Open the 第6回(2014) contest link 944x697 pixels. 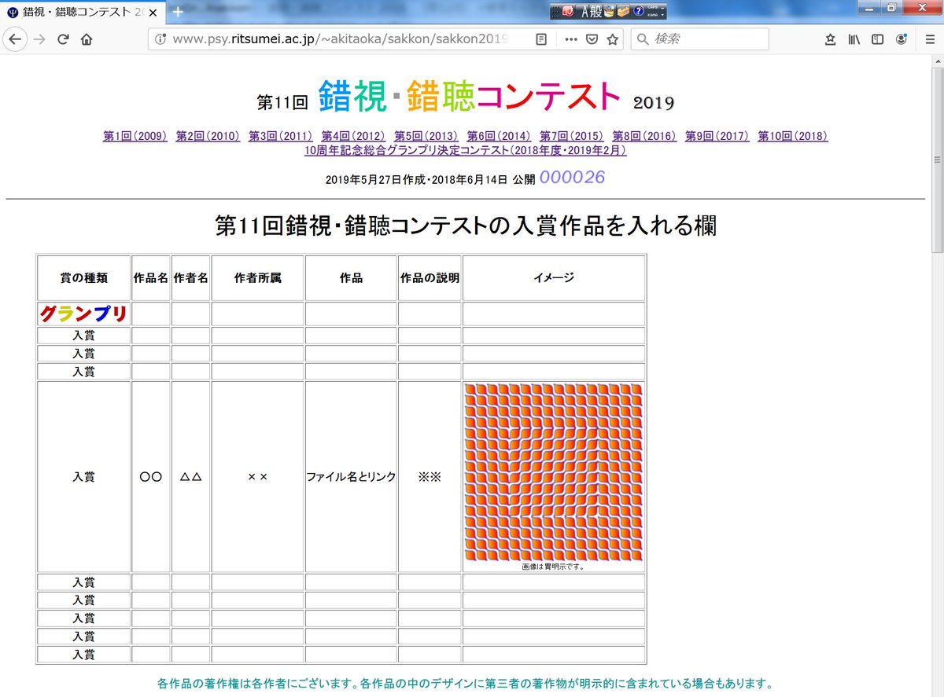coord(499,136)
